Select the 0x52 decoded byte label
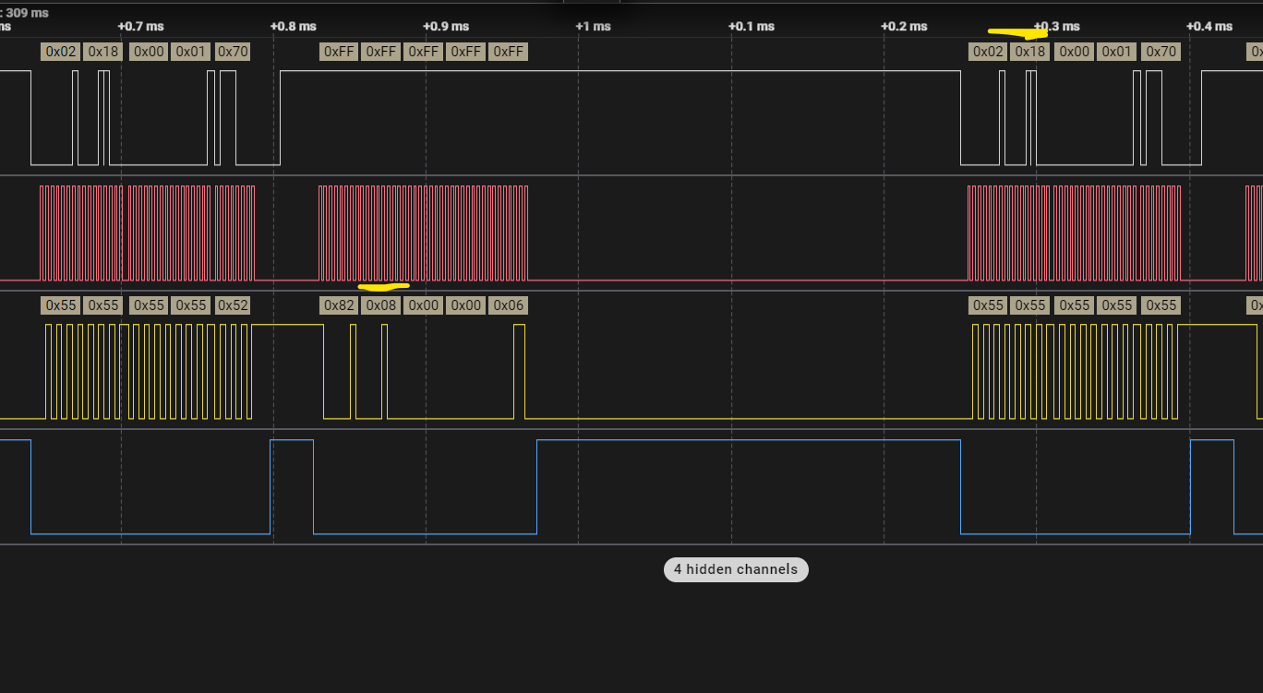The image size is (1263, 693). 233,305
